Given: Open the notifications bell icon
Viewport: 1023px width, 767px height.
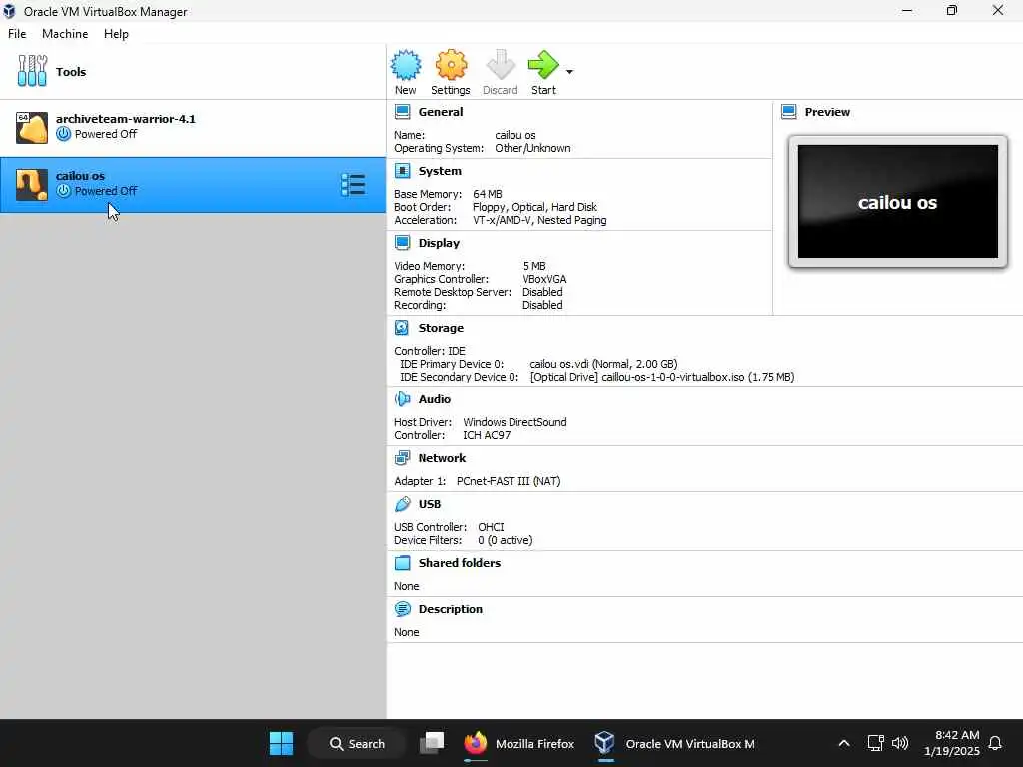Looking at the screenshot, I should pos(996,743).
